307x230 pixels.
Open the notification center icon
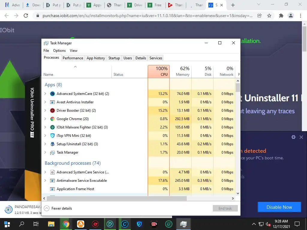pos(297,224)
